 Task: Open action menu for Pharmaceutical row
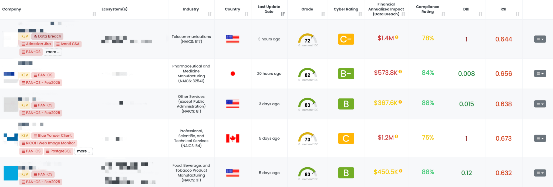click(x=540, y=74)
